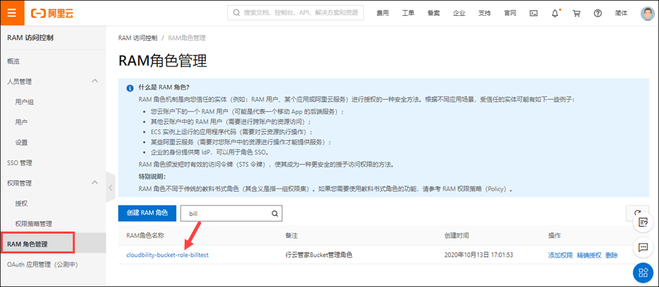Collapse the 权限管理 sidebar section
Viewport: 659px width, 287px height.
(x=95, y=183)
